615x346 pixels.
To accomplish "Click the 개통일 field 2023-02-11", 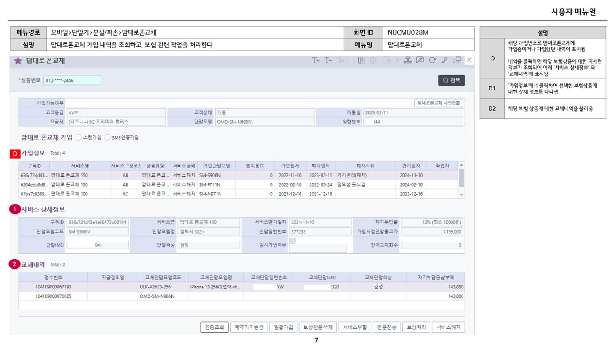I will (x=413, y=112).
